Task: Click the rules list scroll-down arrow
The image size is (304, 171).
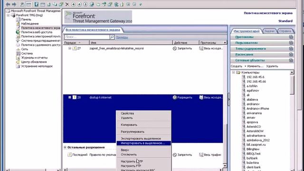Action: click(225, 165)
